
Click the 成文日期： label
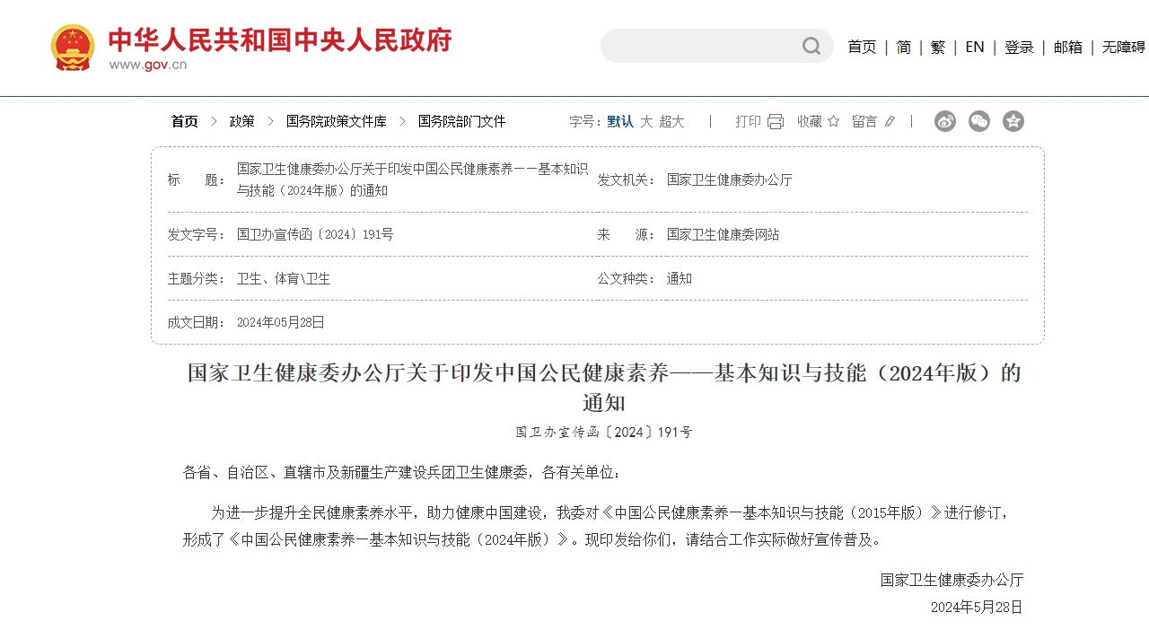(197, 322)
